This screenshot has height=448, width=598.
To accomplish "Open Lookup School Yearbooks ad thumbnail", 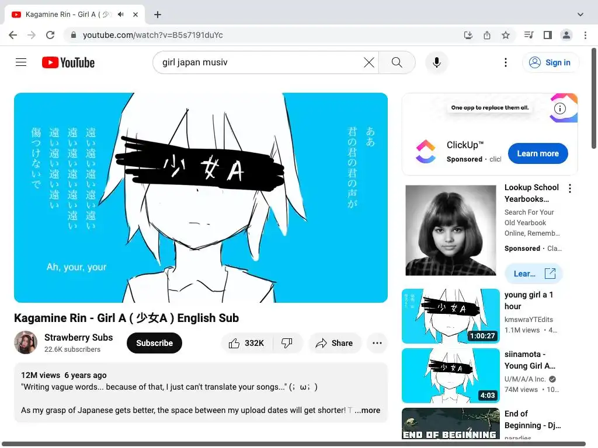I will tap(451, 230).
